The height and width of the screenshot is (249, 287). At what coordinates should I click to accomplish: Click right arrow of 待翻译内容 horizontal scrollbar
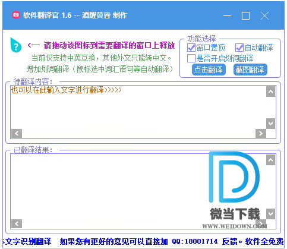pyautogui.click(x=261, y=134)
